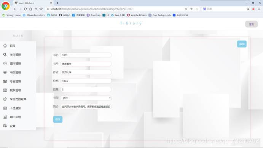Click the 价格 field with 100.5
Image resolution: width=263 pixels, height=148 pixels.
(86, 81)
